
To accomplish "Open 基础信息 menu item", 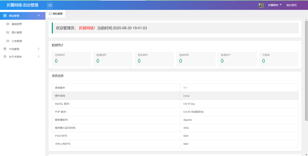I will [17, 24].
